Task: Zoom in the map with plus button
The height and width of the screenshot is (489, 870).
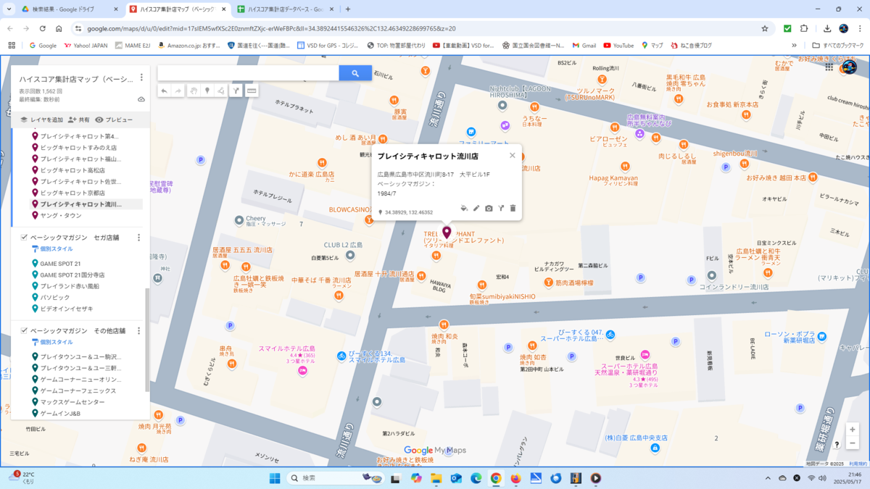Action: pos(853,430)
